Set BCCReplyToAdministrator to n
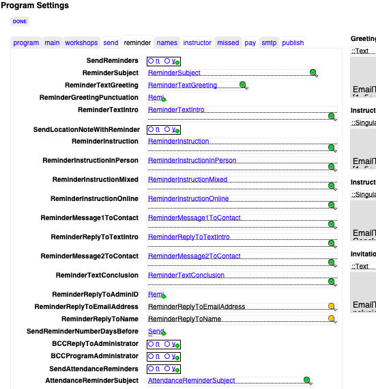 (151, 344)
